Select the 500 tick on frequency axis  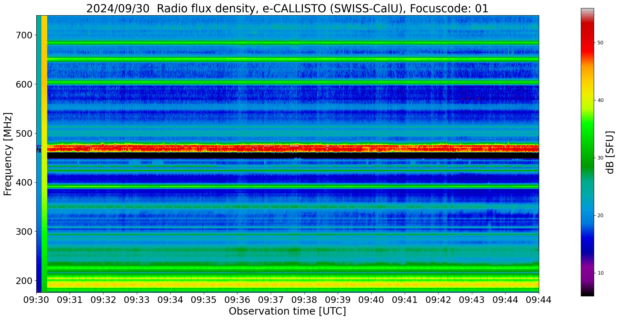23,133
